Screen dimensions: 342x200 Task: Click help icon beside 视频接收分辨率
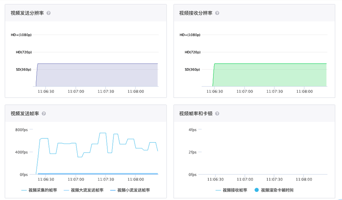pyautogui.click(x=217, y=13)
